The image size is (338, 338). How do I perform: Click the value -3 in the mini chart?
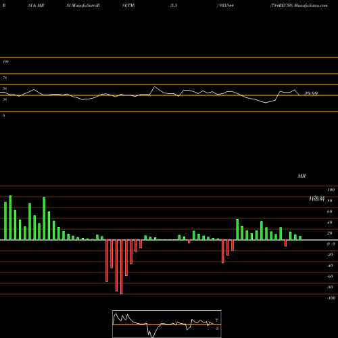(x=217, y=329)
